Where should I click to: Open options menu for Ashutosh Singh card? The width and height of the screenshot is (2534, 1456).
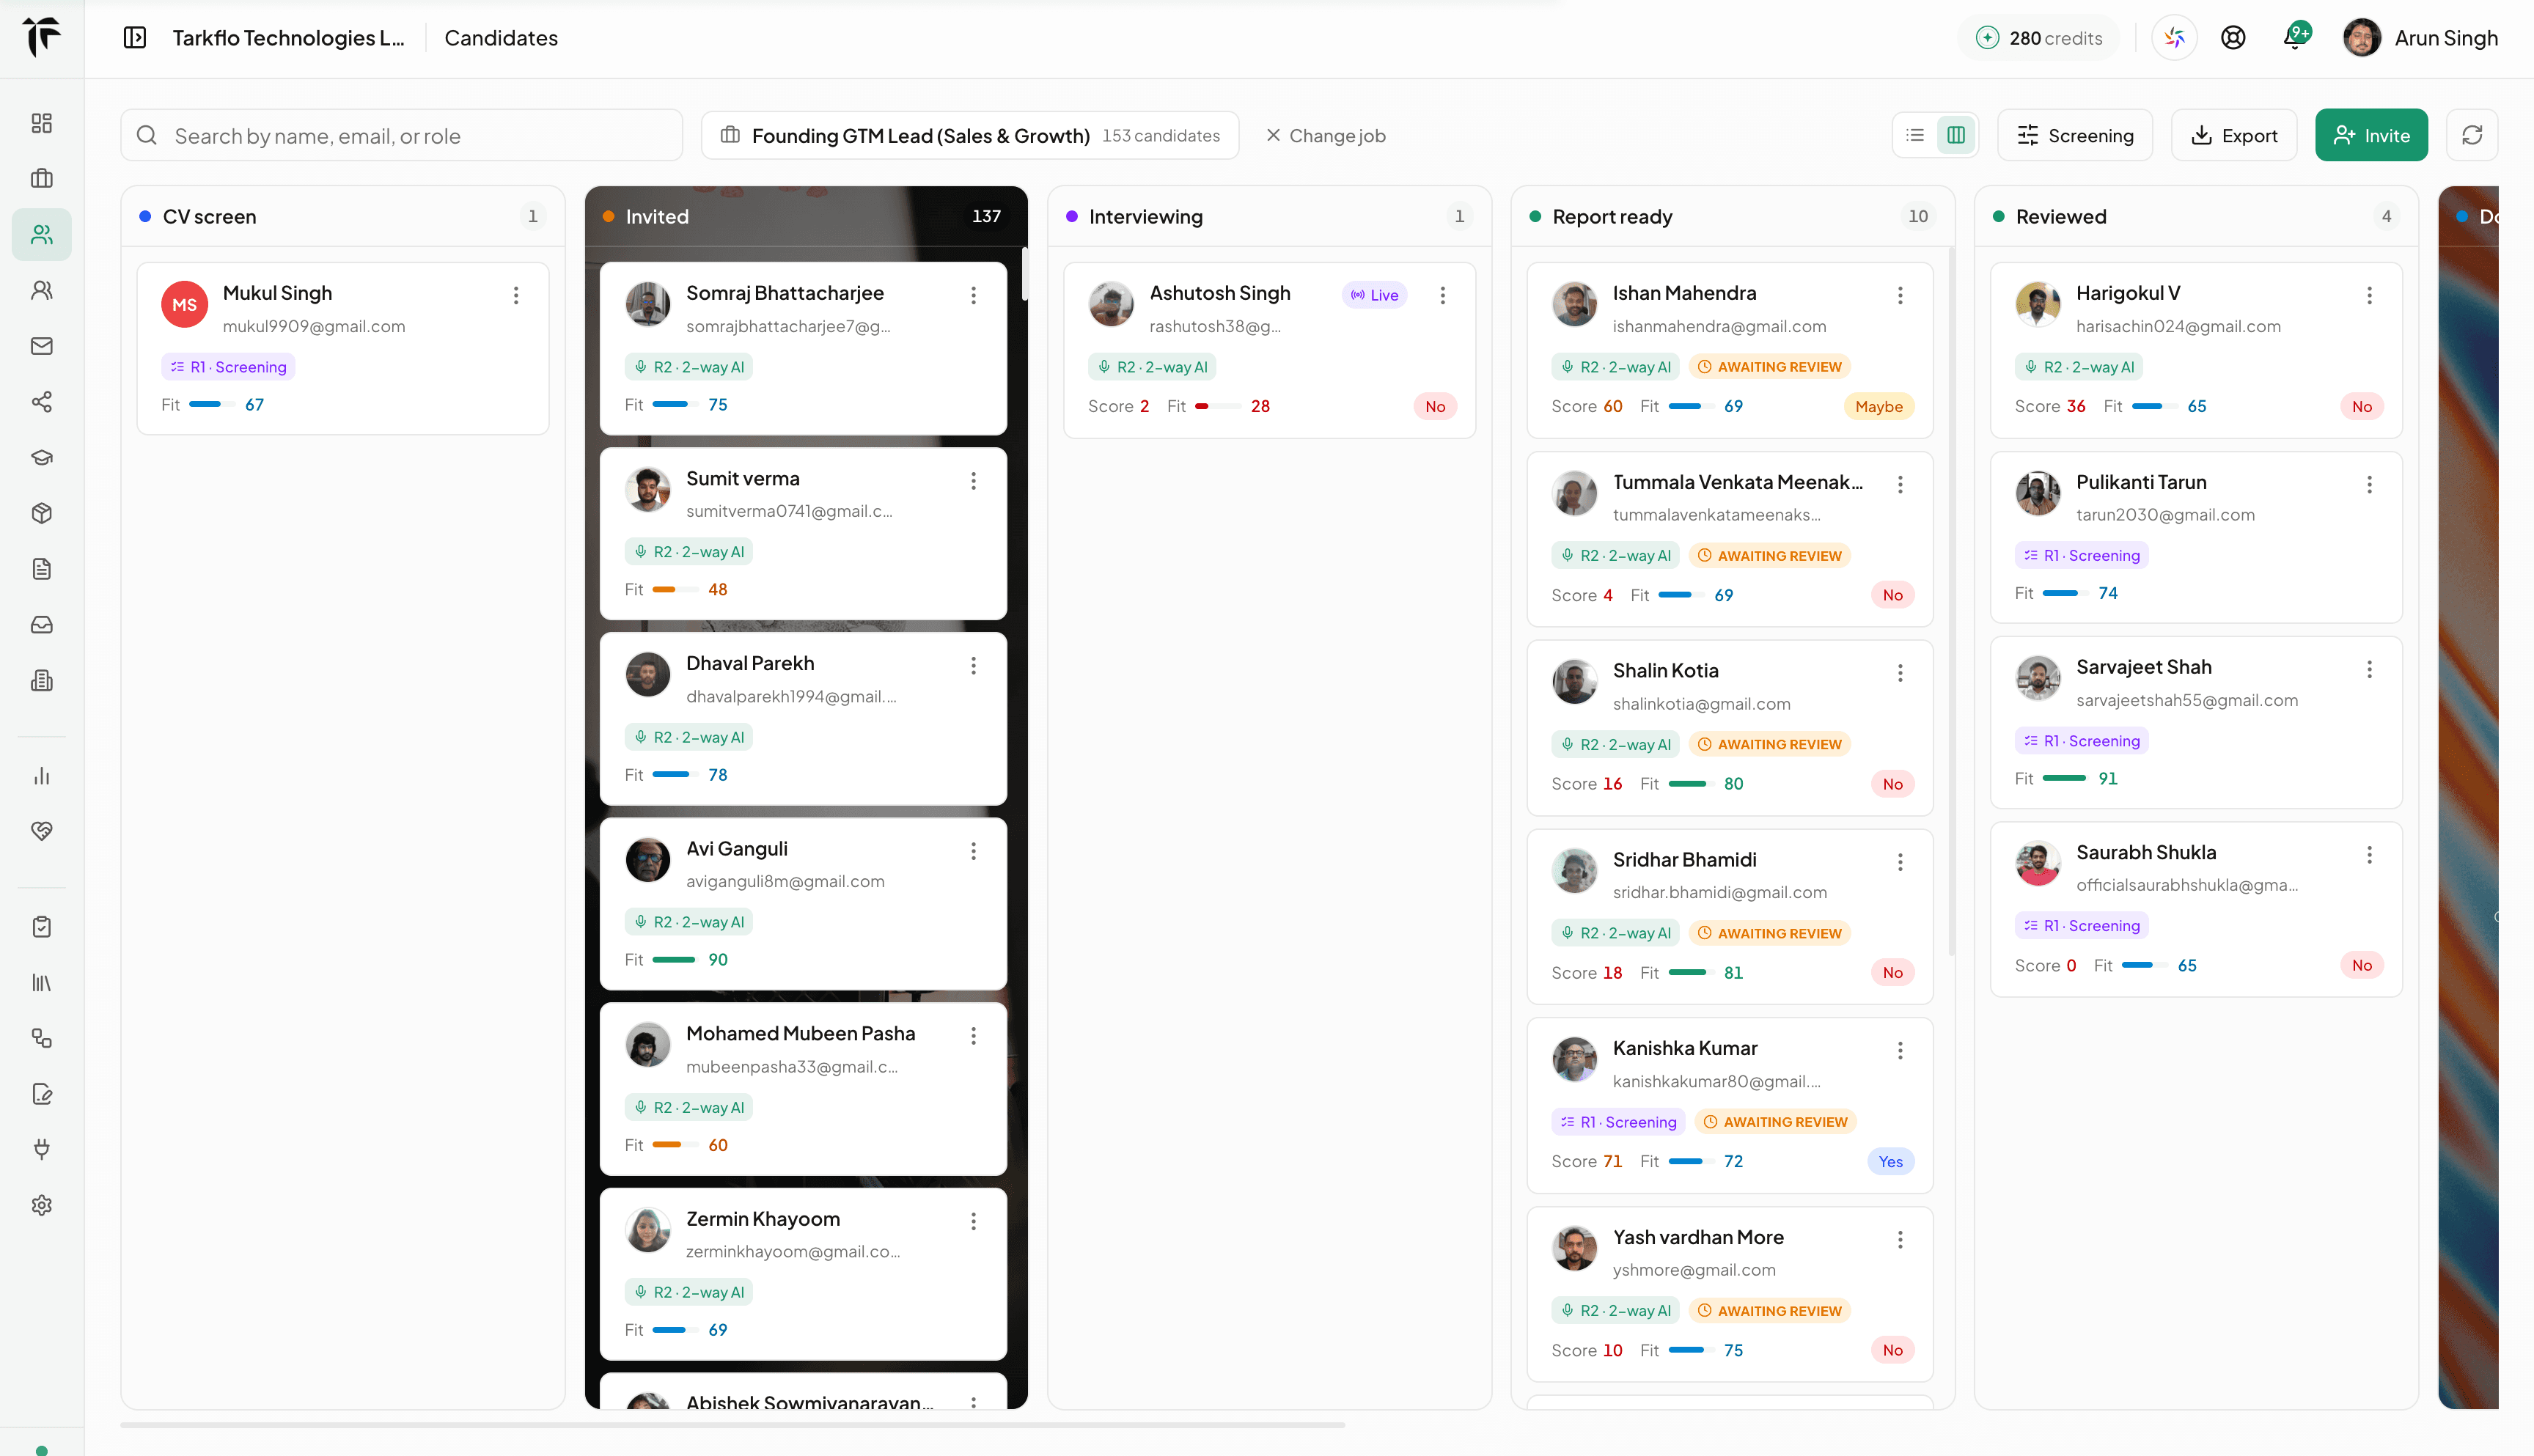1442,295
